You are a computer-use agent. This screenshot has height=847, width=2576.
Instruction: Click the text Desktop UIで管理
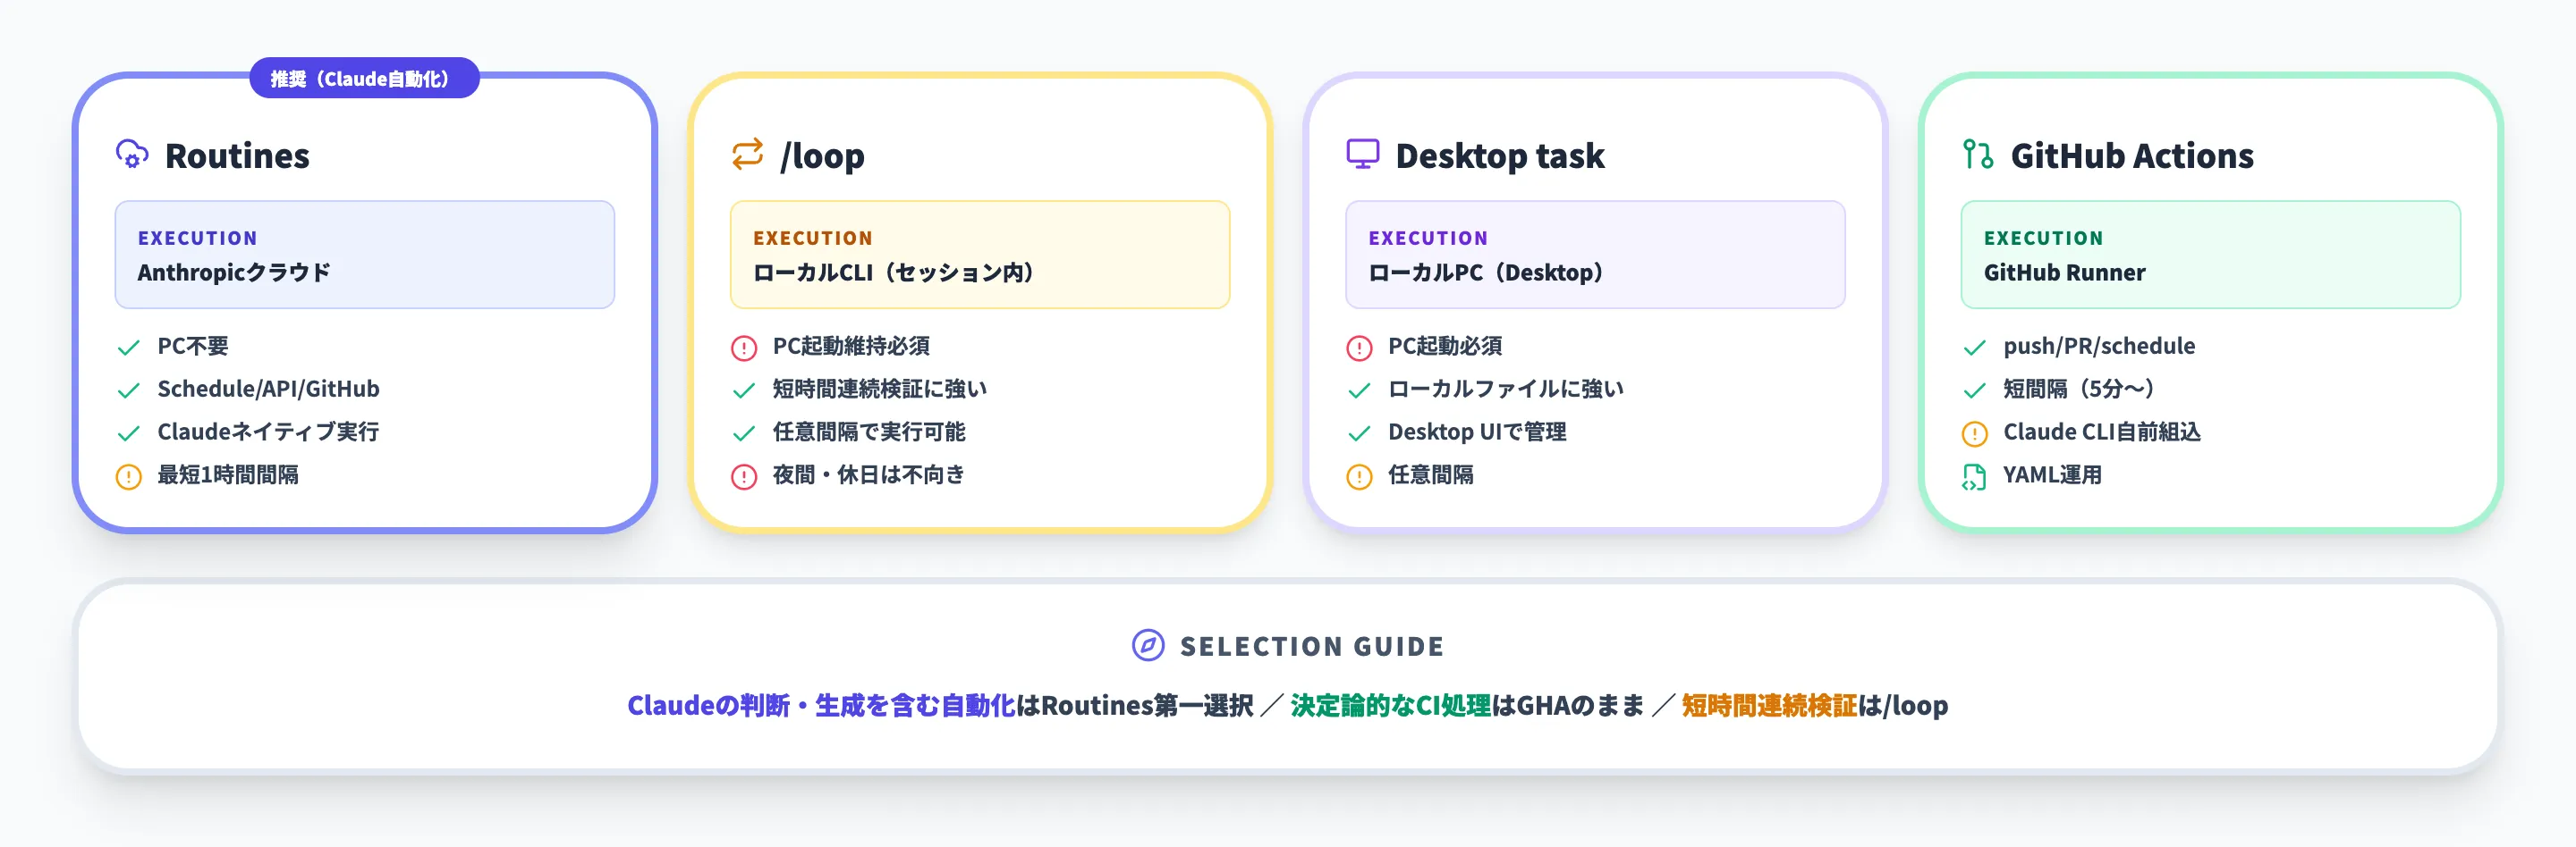[x=1477, y=432]
